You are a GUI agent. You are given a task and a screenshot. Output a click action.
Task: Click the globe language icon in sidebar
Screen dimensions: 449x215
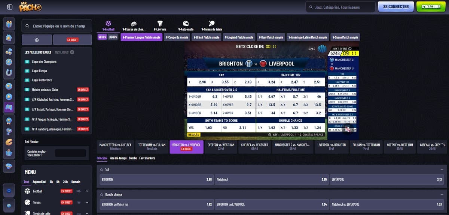[x=9, y=206]
